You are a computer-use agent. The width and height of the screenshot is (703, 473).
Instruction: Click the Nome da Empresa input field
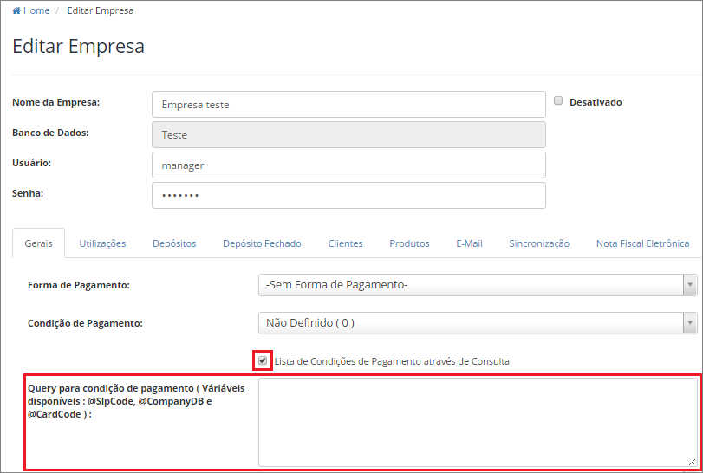(x=348, y=104)
